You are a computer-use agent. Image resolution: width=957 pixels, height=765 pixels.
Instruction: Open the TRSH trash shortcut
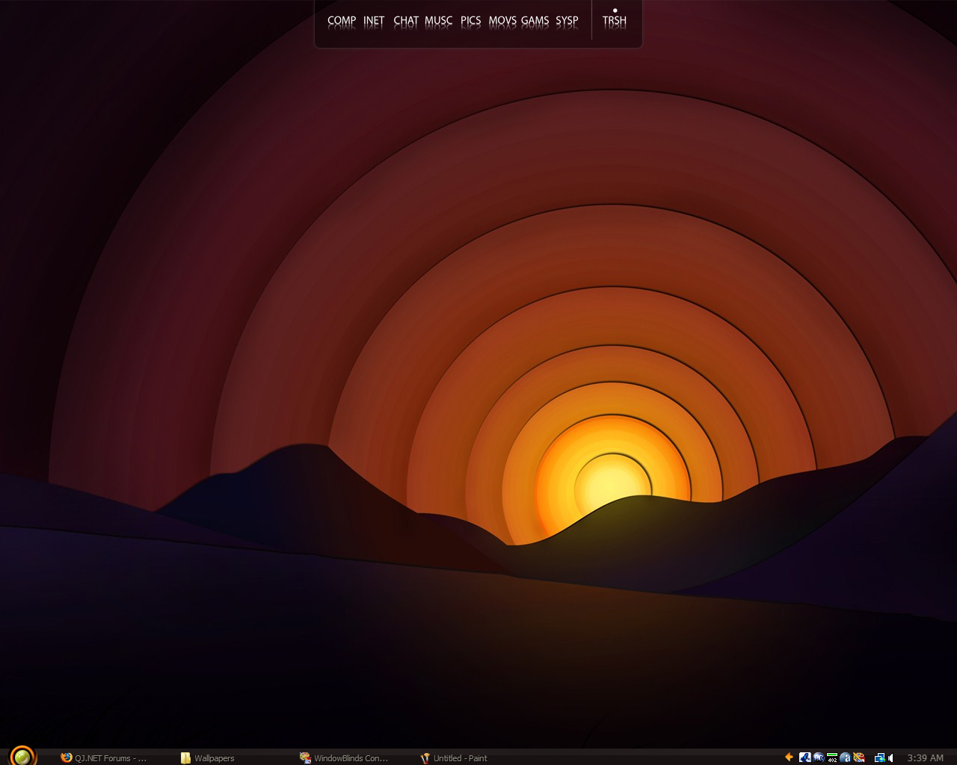click(x=615, y=21)
